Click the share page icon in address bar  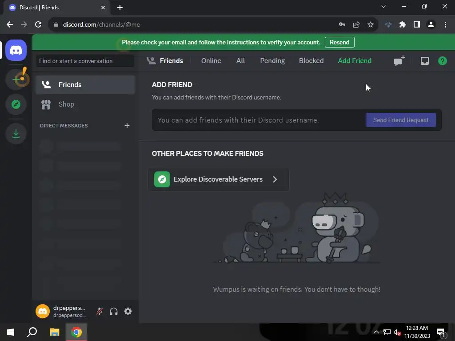point(356,25)
